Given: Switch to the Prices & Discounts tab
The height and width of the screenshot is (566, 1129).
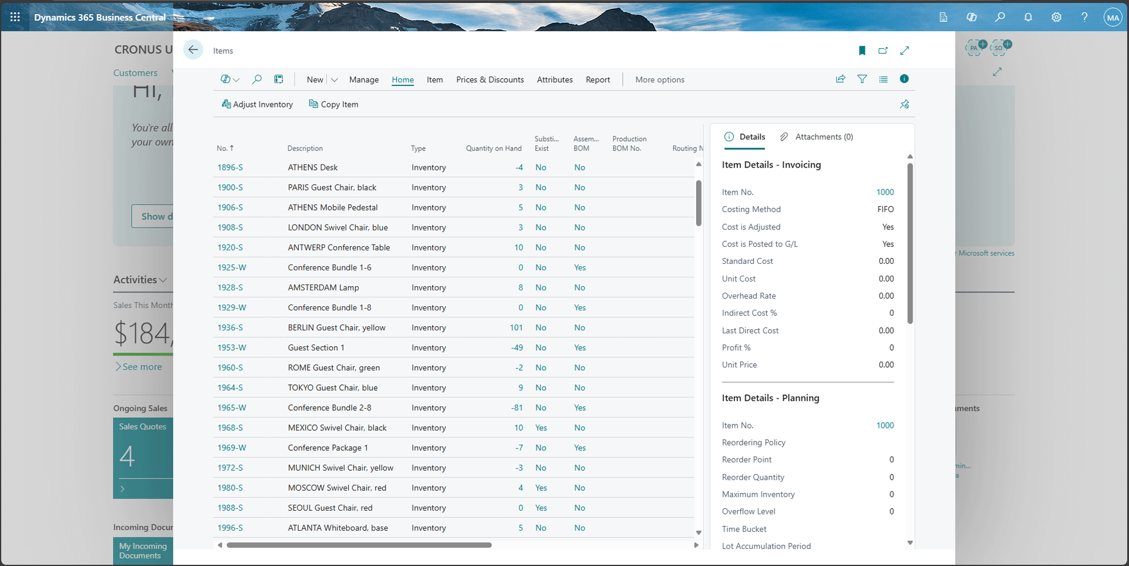Looking at the screenshot, I should [490, 79].
